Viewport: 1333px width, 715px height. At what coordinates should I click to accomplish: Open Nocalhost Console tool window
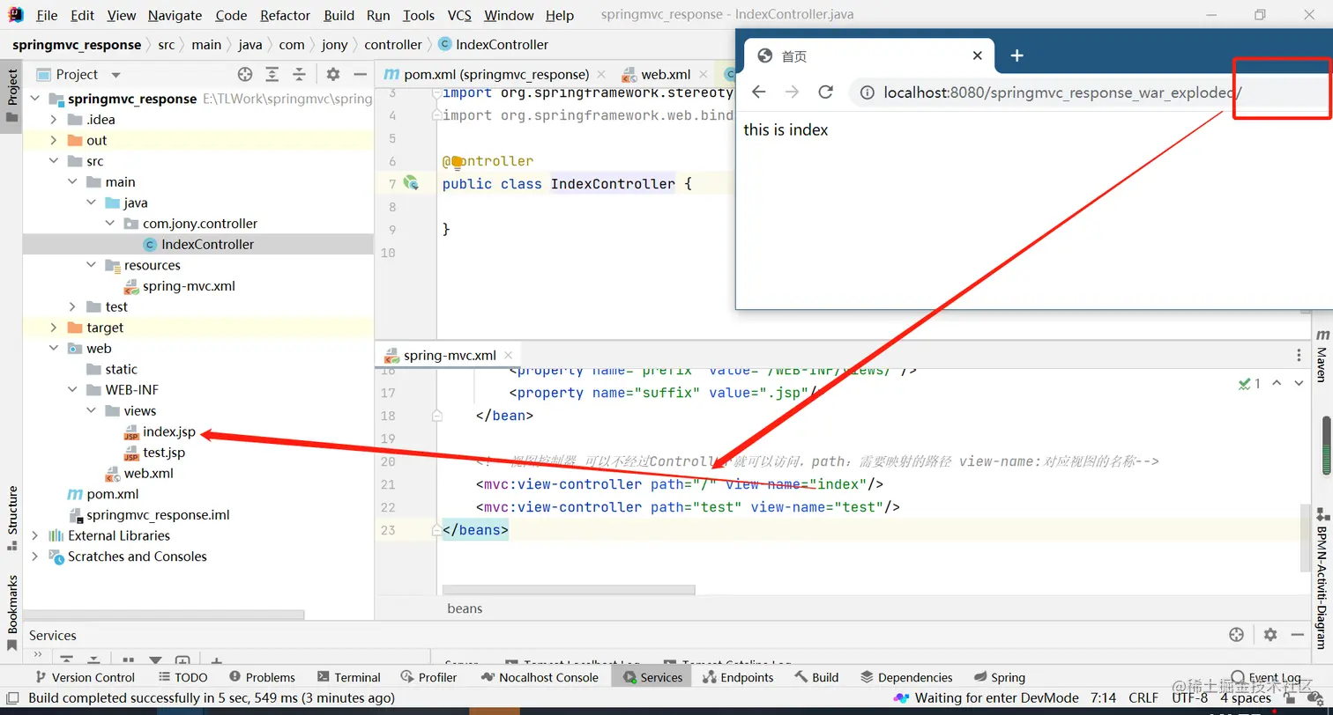pyautogui.click(x=540, y=677)
